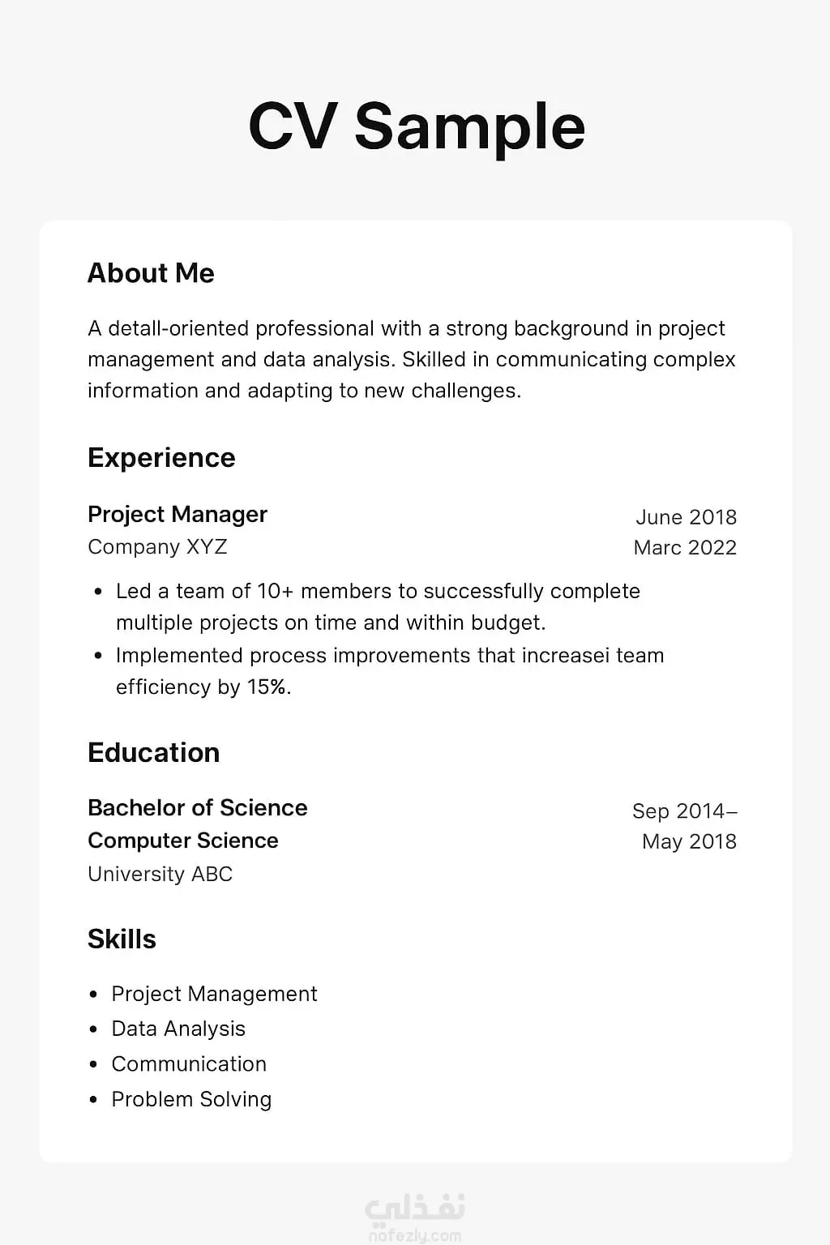This screenshot has width=830, height=1245.
Task: Select the bullet about leading 10+ members
Action: [x=378, y=606]
